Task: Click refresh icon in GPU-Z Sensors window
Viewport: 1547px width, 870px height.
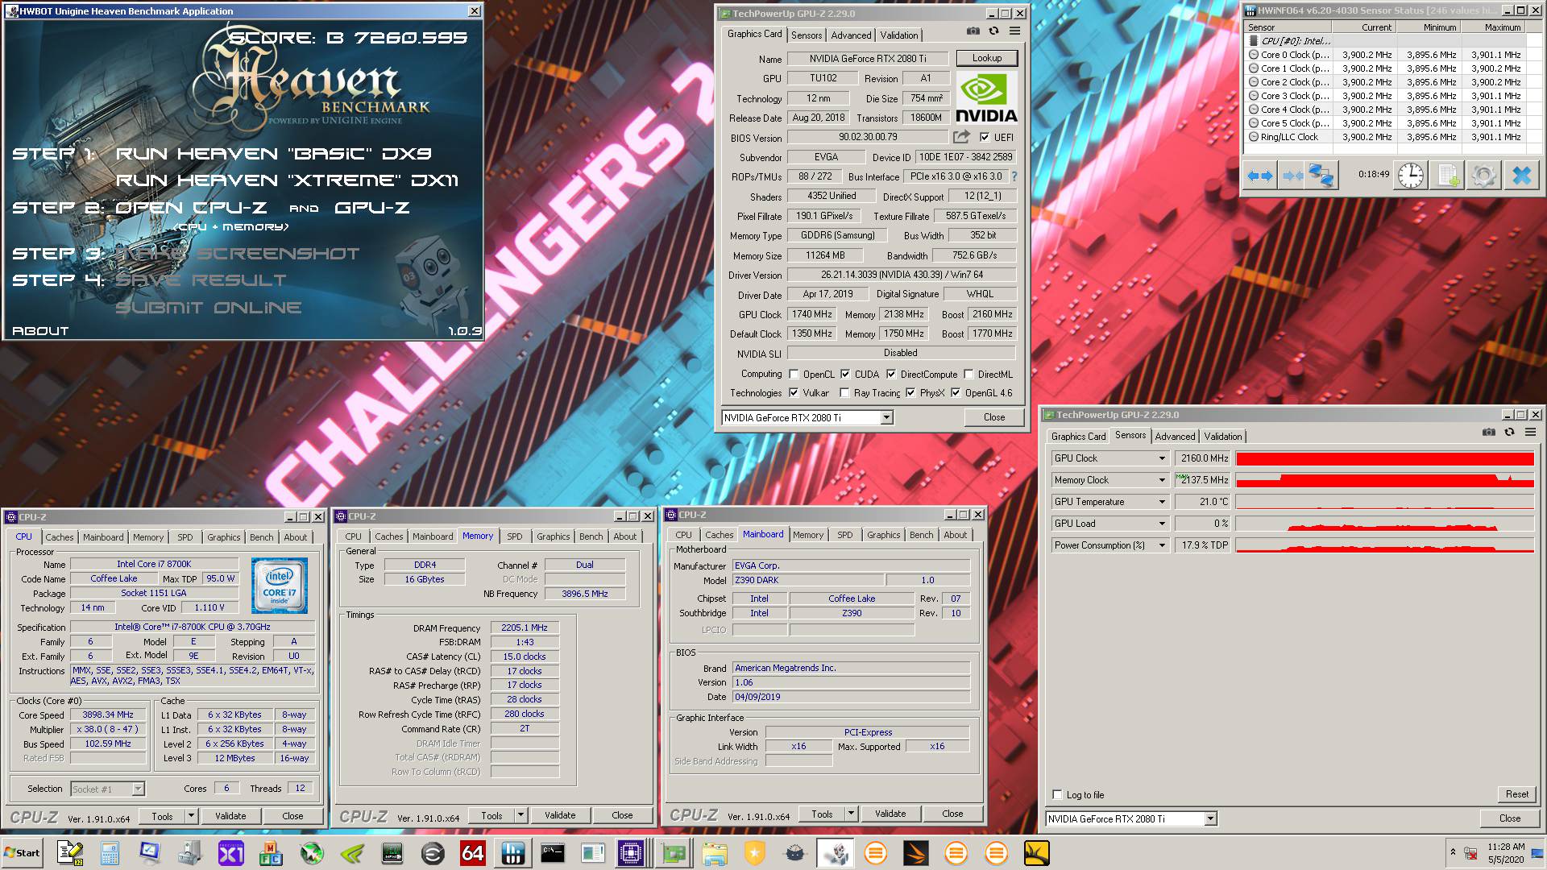Action: (x=1509, y=433)
